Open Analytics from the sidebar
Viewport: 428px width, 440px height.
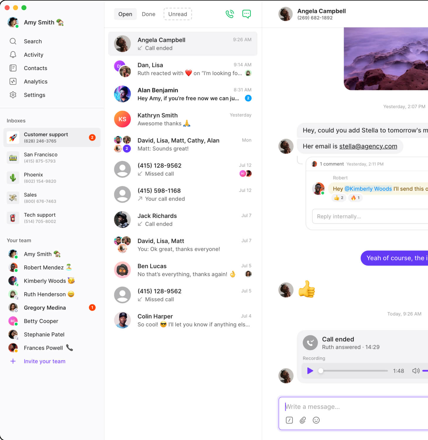36,81
